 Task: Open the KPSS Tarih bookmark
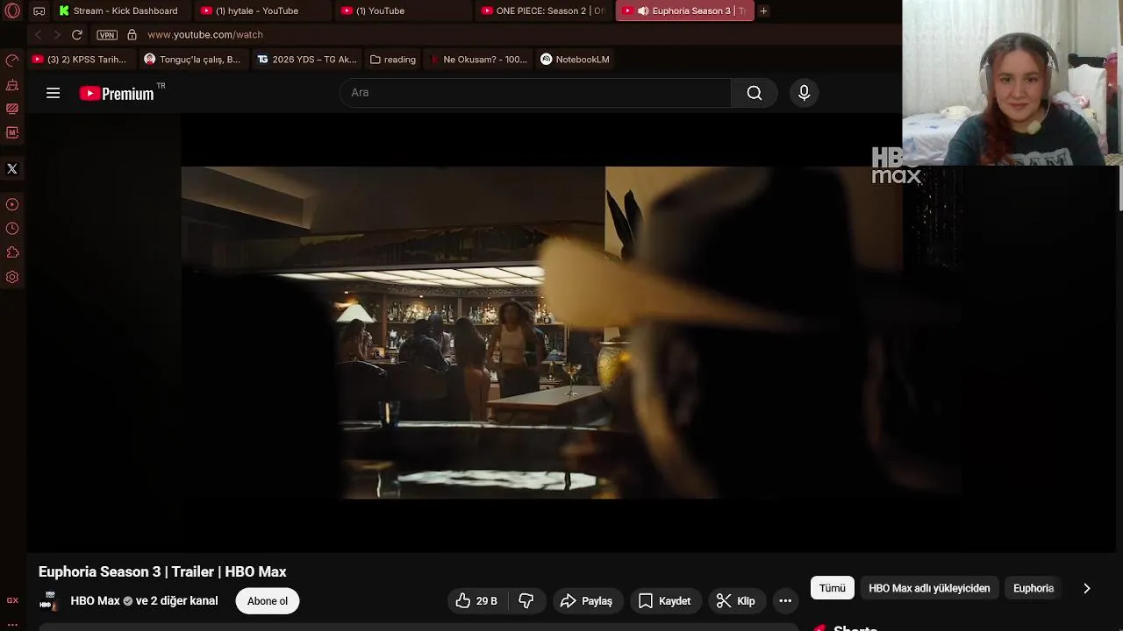(x=79, y=60)
